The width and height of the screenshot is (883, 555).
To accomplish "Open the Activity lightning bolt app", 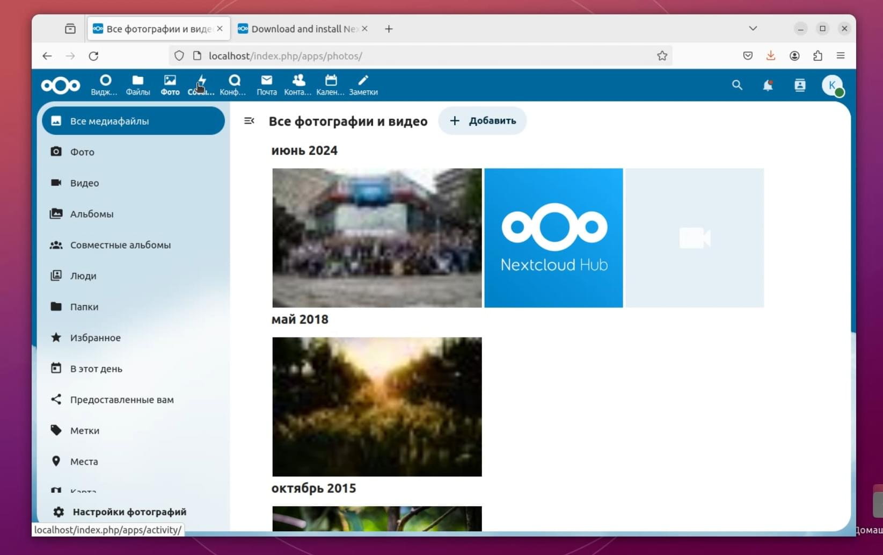I will [201, 85].
